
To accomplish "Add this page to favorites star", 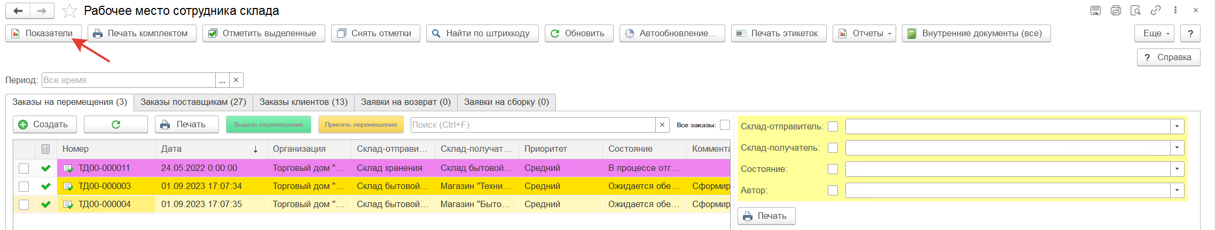I will 69,11.
